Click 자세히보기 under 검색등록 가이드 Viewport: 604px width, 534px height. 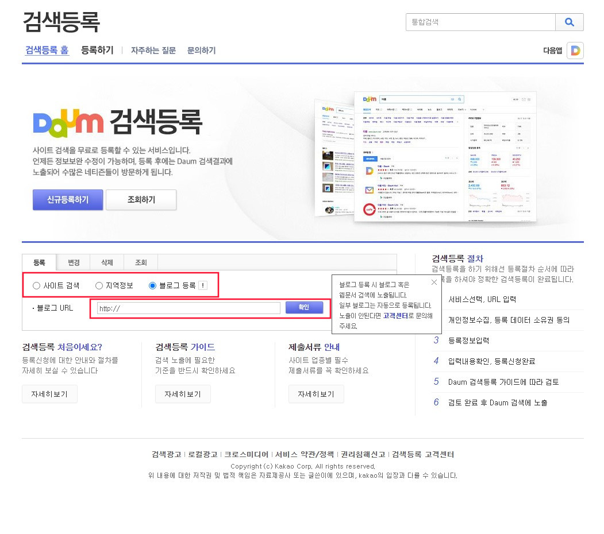pos(183,394)
